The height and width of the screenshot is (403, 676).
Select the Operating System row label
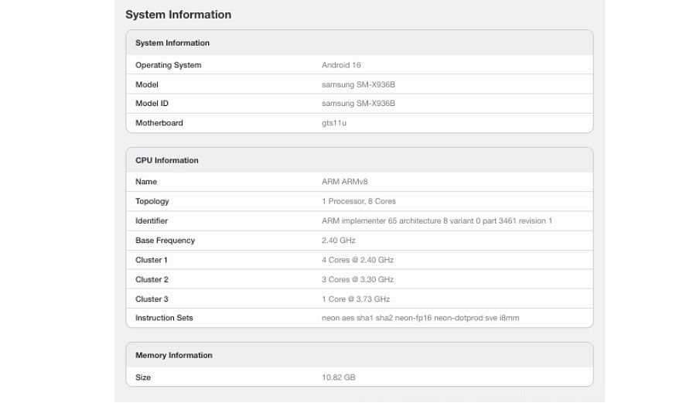point(168,65)
